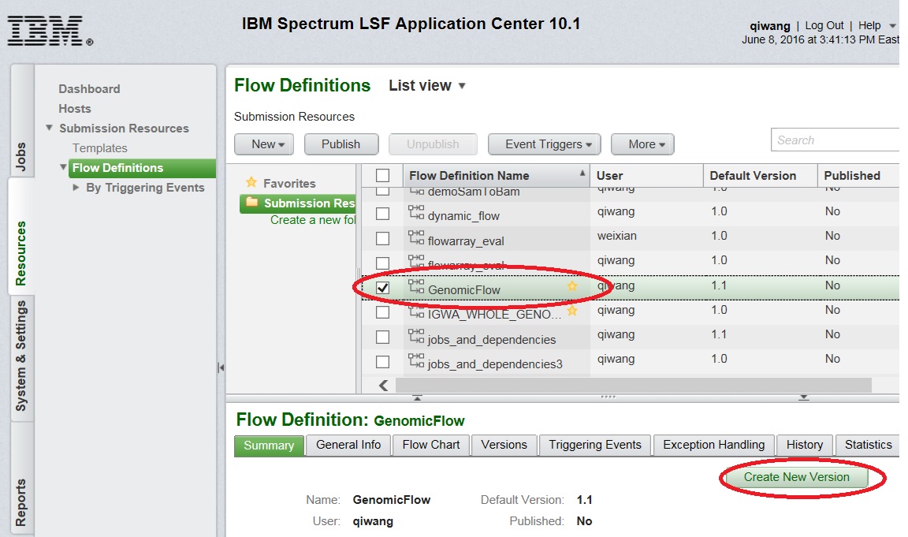
Task: Switch to the Resources side tab
Action: tap(21, 236)
